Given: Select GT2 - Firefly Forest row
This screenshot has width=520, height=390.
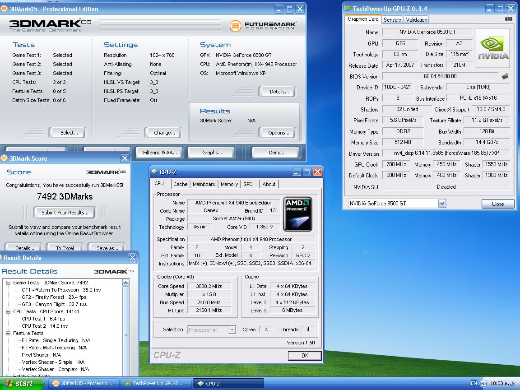Looking at the screenshot, I should pos(54,297).
